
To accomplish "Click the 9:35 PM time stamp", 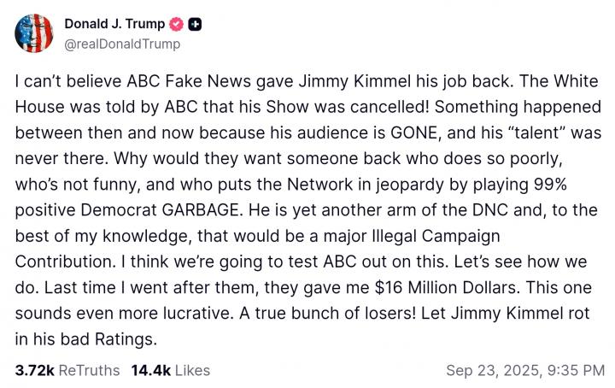I will click(577, 371).
